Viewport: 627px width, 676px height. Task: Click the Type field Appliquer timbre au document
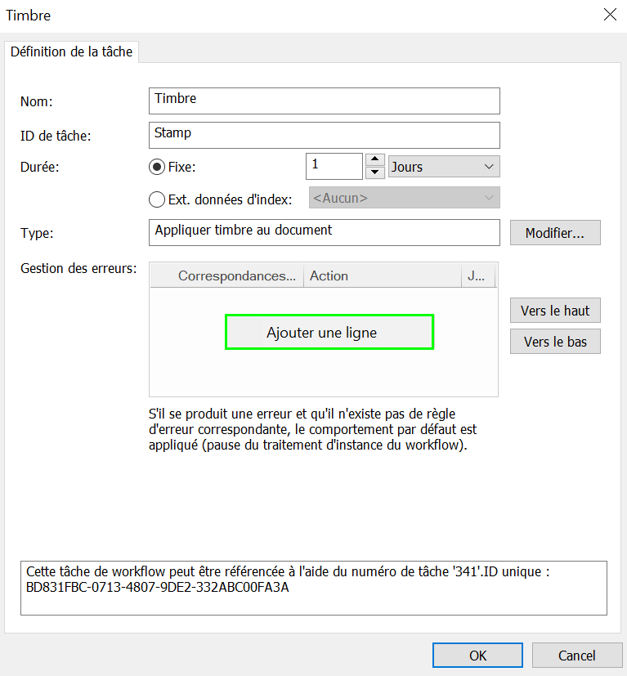coord(325,233)
